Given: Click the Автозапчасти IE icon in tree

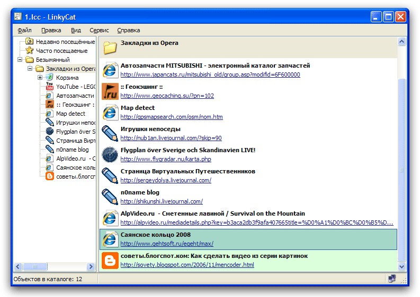Looking at the screenshot, I should [50, 96].
